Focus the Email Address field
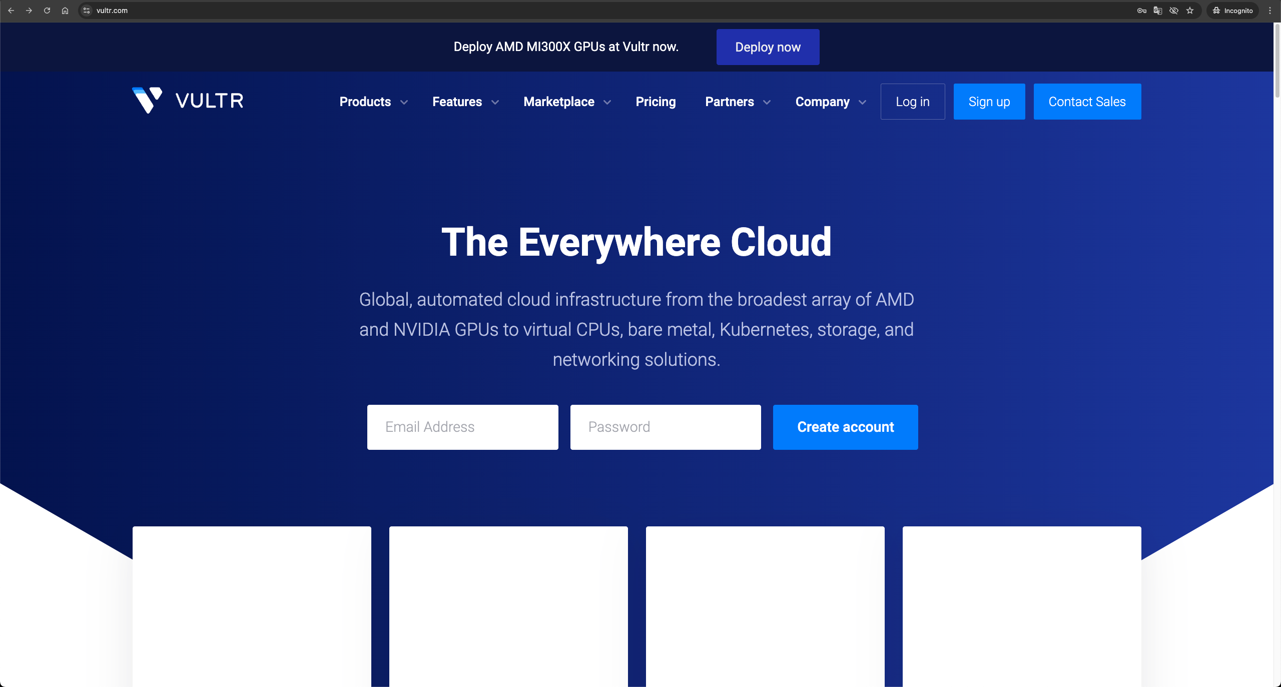This screenshot has width=1281, height=687. [462, 427]
